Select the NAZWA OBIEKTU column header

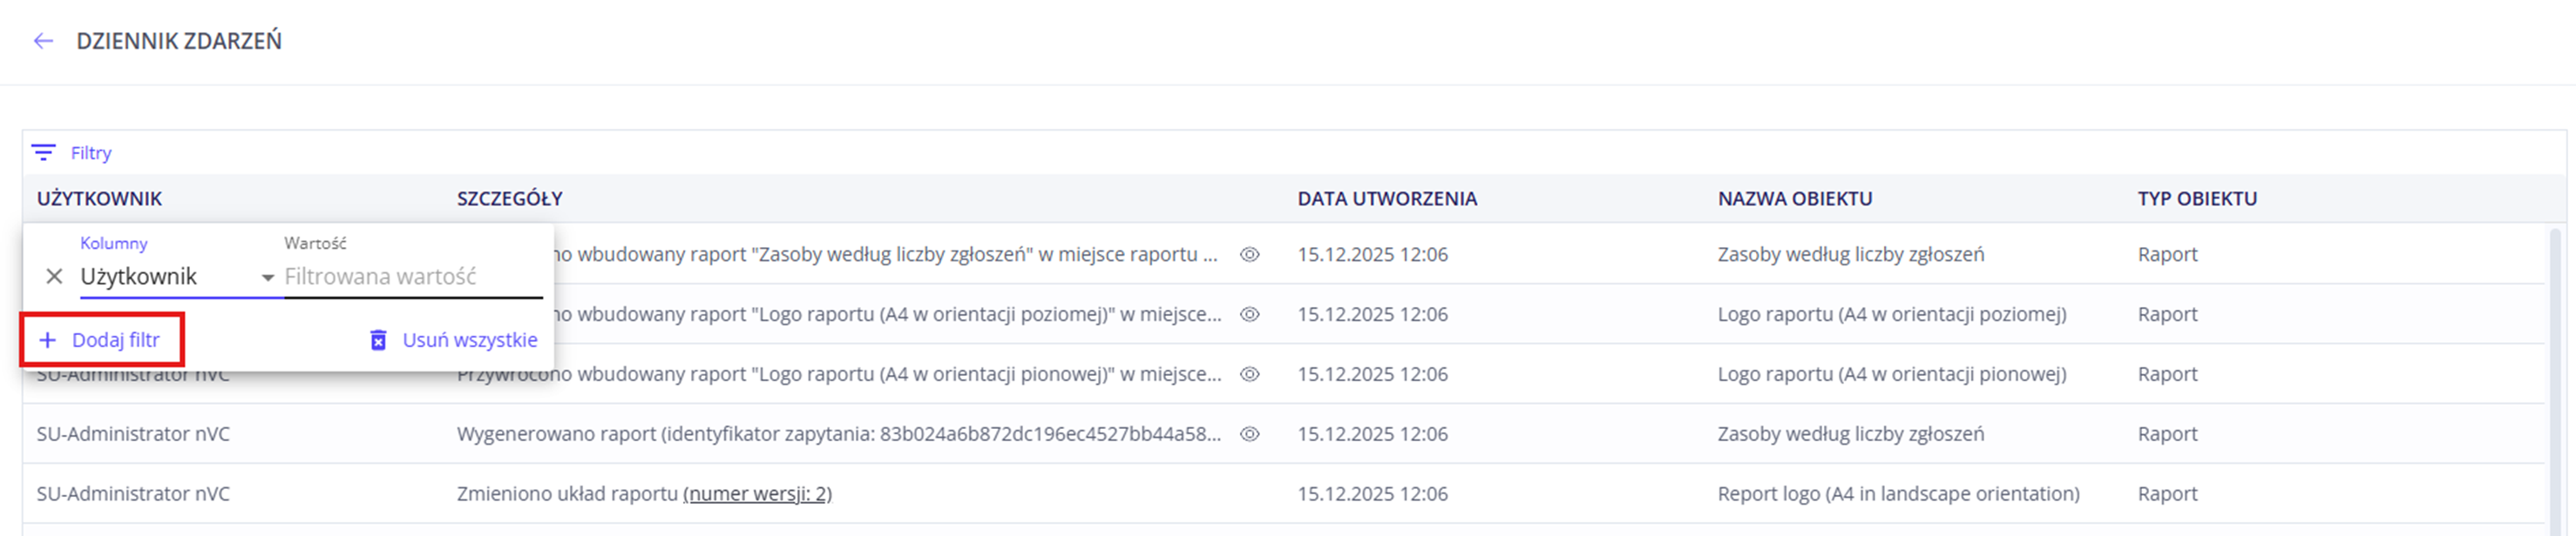point(1794,198)
